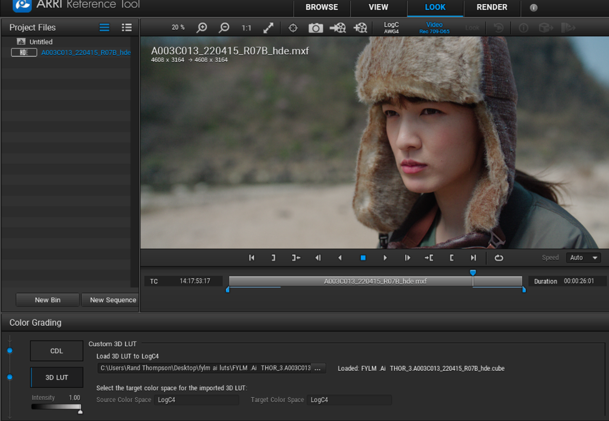
Task: Open the Target Color Space dropdown
Action: (x=349, y=399)
